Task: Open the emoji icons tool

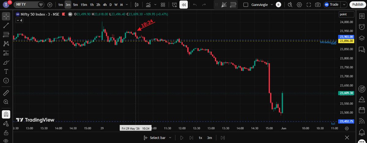Action: pyautogui.click(x=6, y=81)
